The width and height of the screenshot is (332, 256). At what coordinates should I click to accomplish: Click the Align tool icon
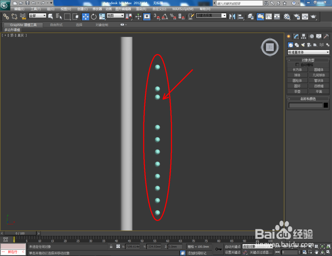point(241,17)
